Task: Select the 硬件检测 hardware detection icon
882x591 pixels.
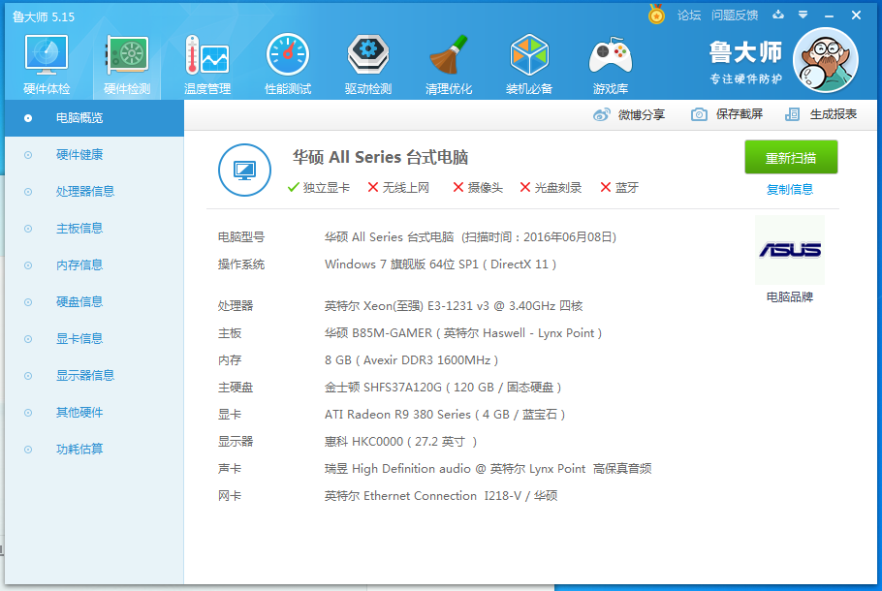Action: pos(127,64)
